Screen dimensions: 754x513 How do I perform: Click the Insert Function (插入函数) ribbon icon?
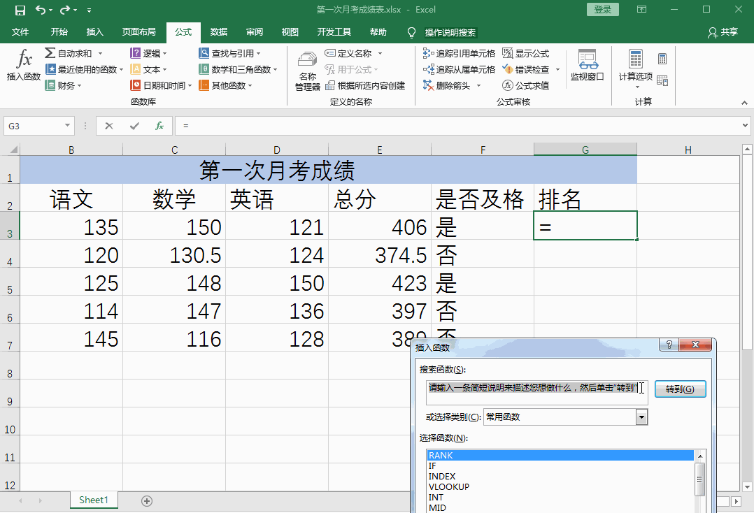coord(24,66)
